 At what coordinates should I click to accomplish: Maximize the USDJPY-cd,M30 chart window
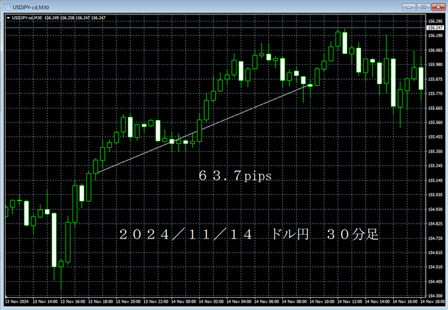coord(424,7)
